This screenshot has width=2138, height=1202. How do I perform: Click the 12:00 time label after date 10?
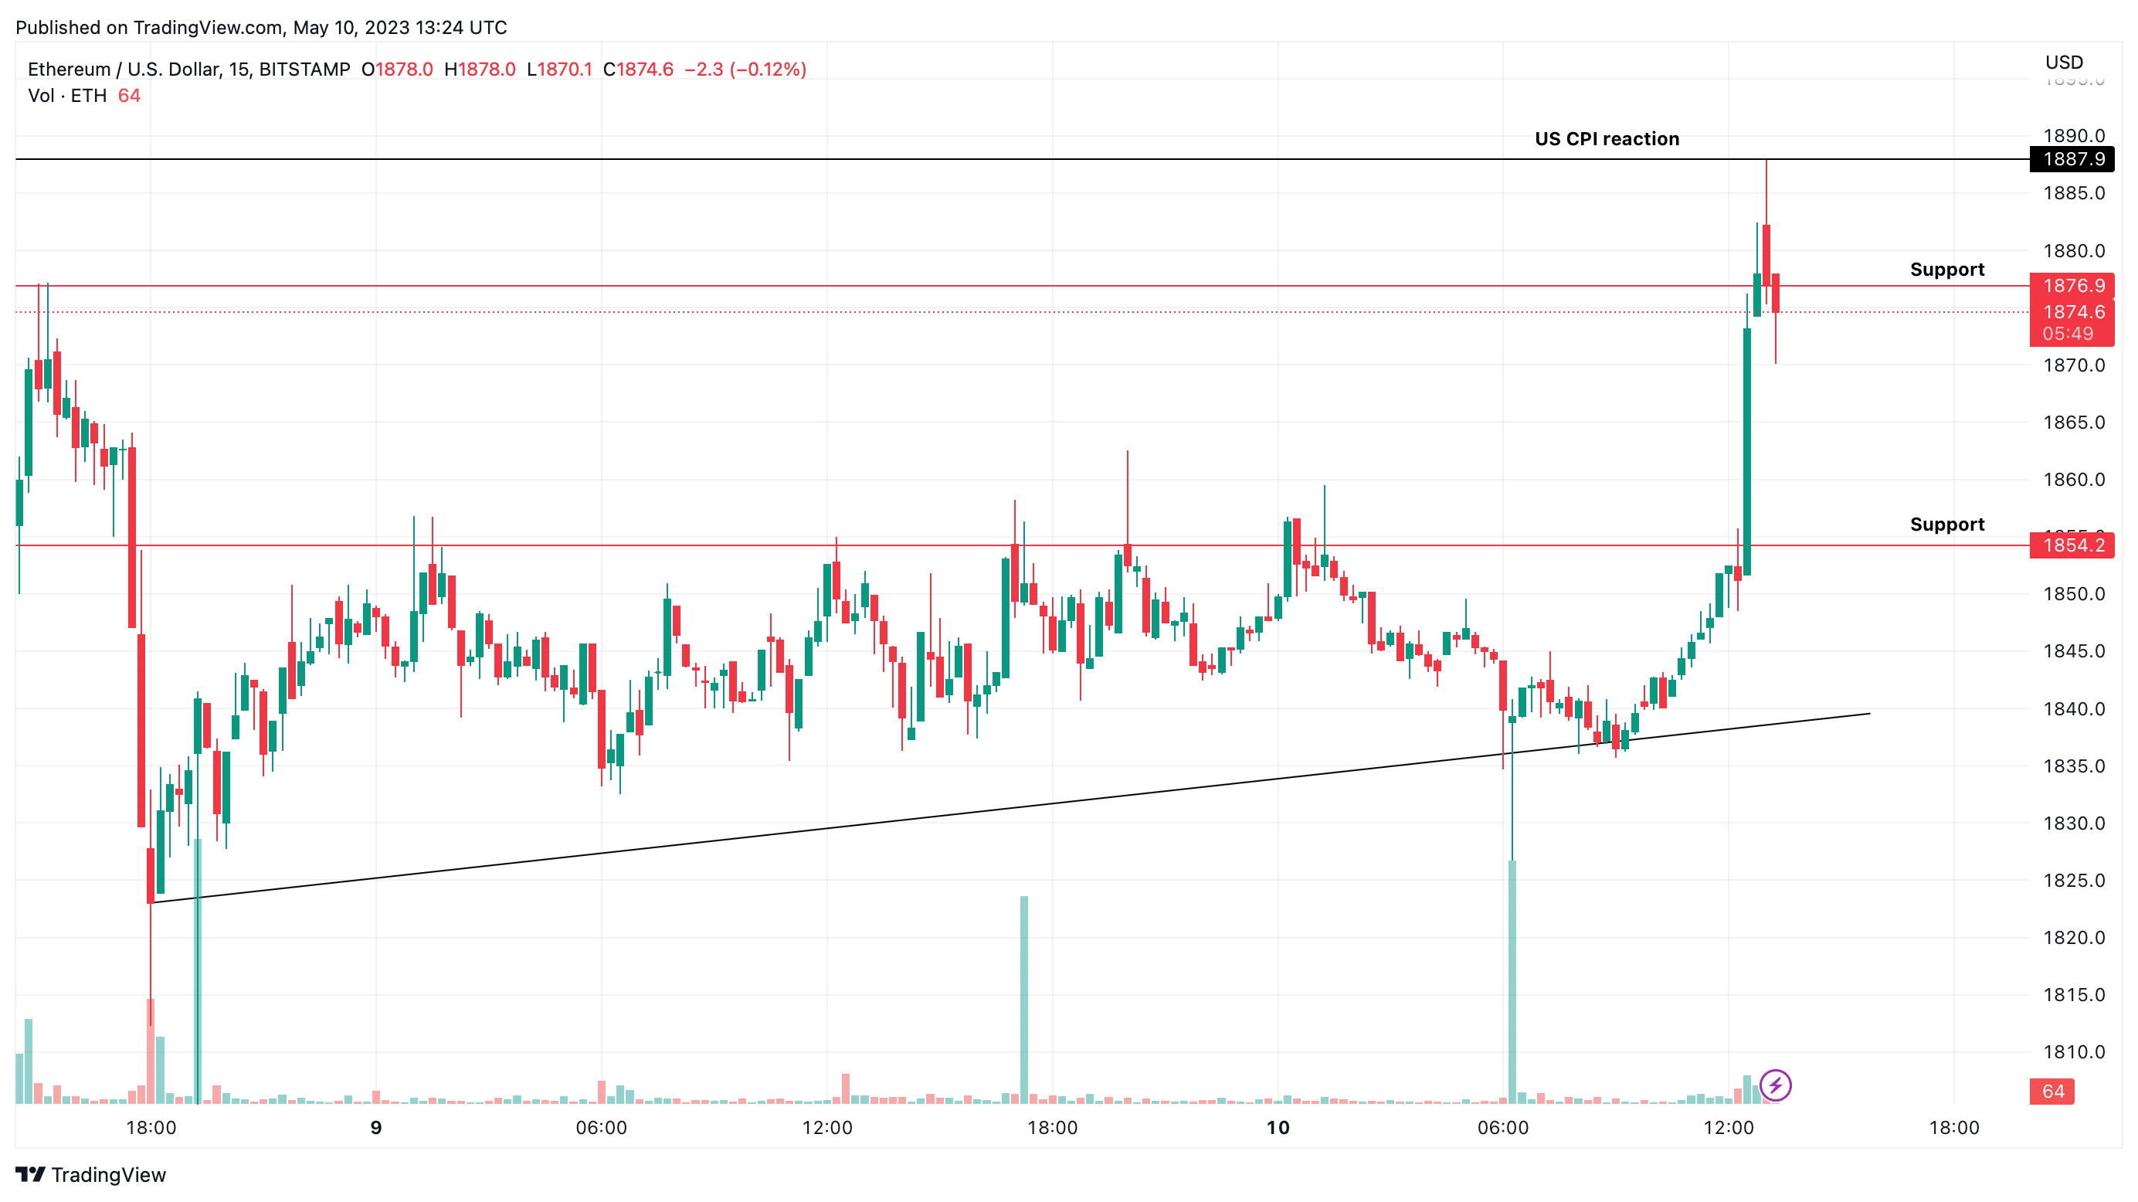tap(1729, 1128)
